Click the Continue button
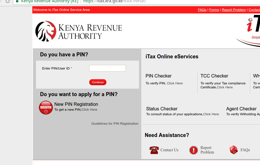 (x=98, y=82)
